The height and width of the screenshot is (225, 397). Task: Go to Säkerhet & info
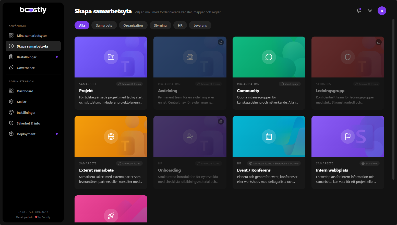(33, 123)
